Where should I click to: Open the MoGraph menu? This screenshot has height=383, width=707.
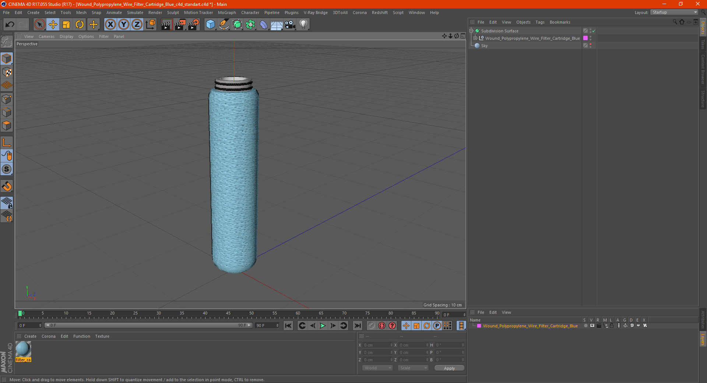pos(227,13)
